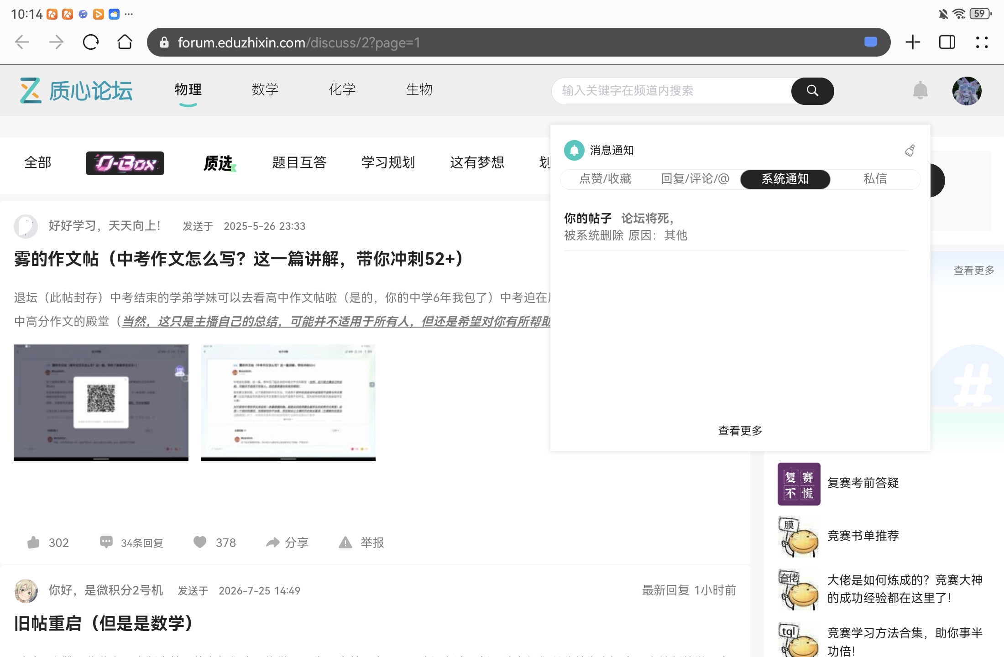Viewport: 1004px width, 657px height.
Task: Open the second post screenshot thumbnail
Action: (x=288, y=402)
